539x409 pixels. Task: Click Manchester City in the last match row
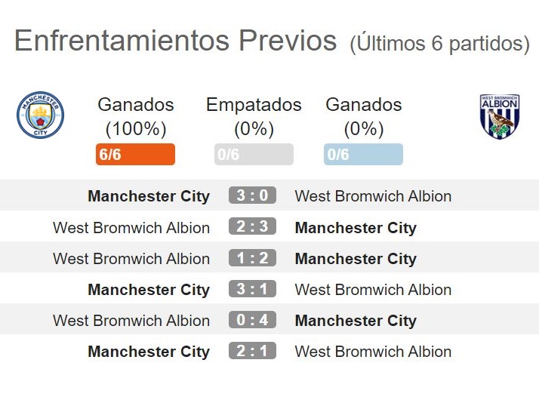tap(149, 352)
